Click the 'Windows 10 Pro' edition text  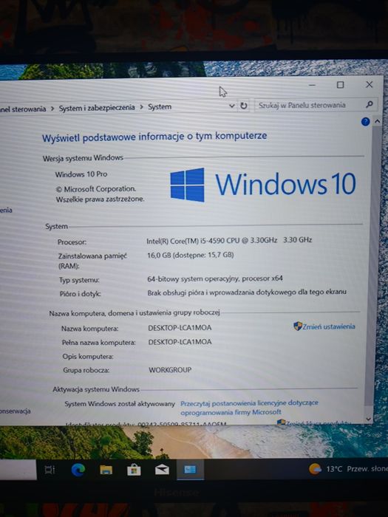pos(81,174)
